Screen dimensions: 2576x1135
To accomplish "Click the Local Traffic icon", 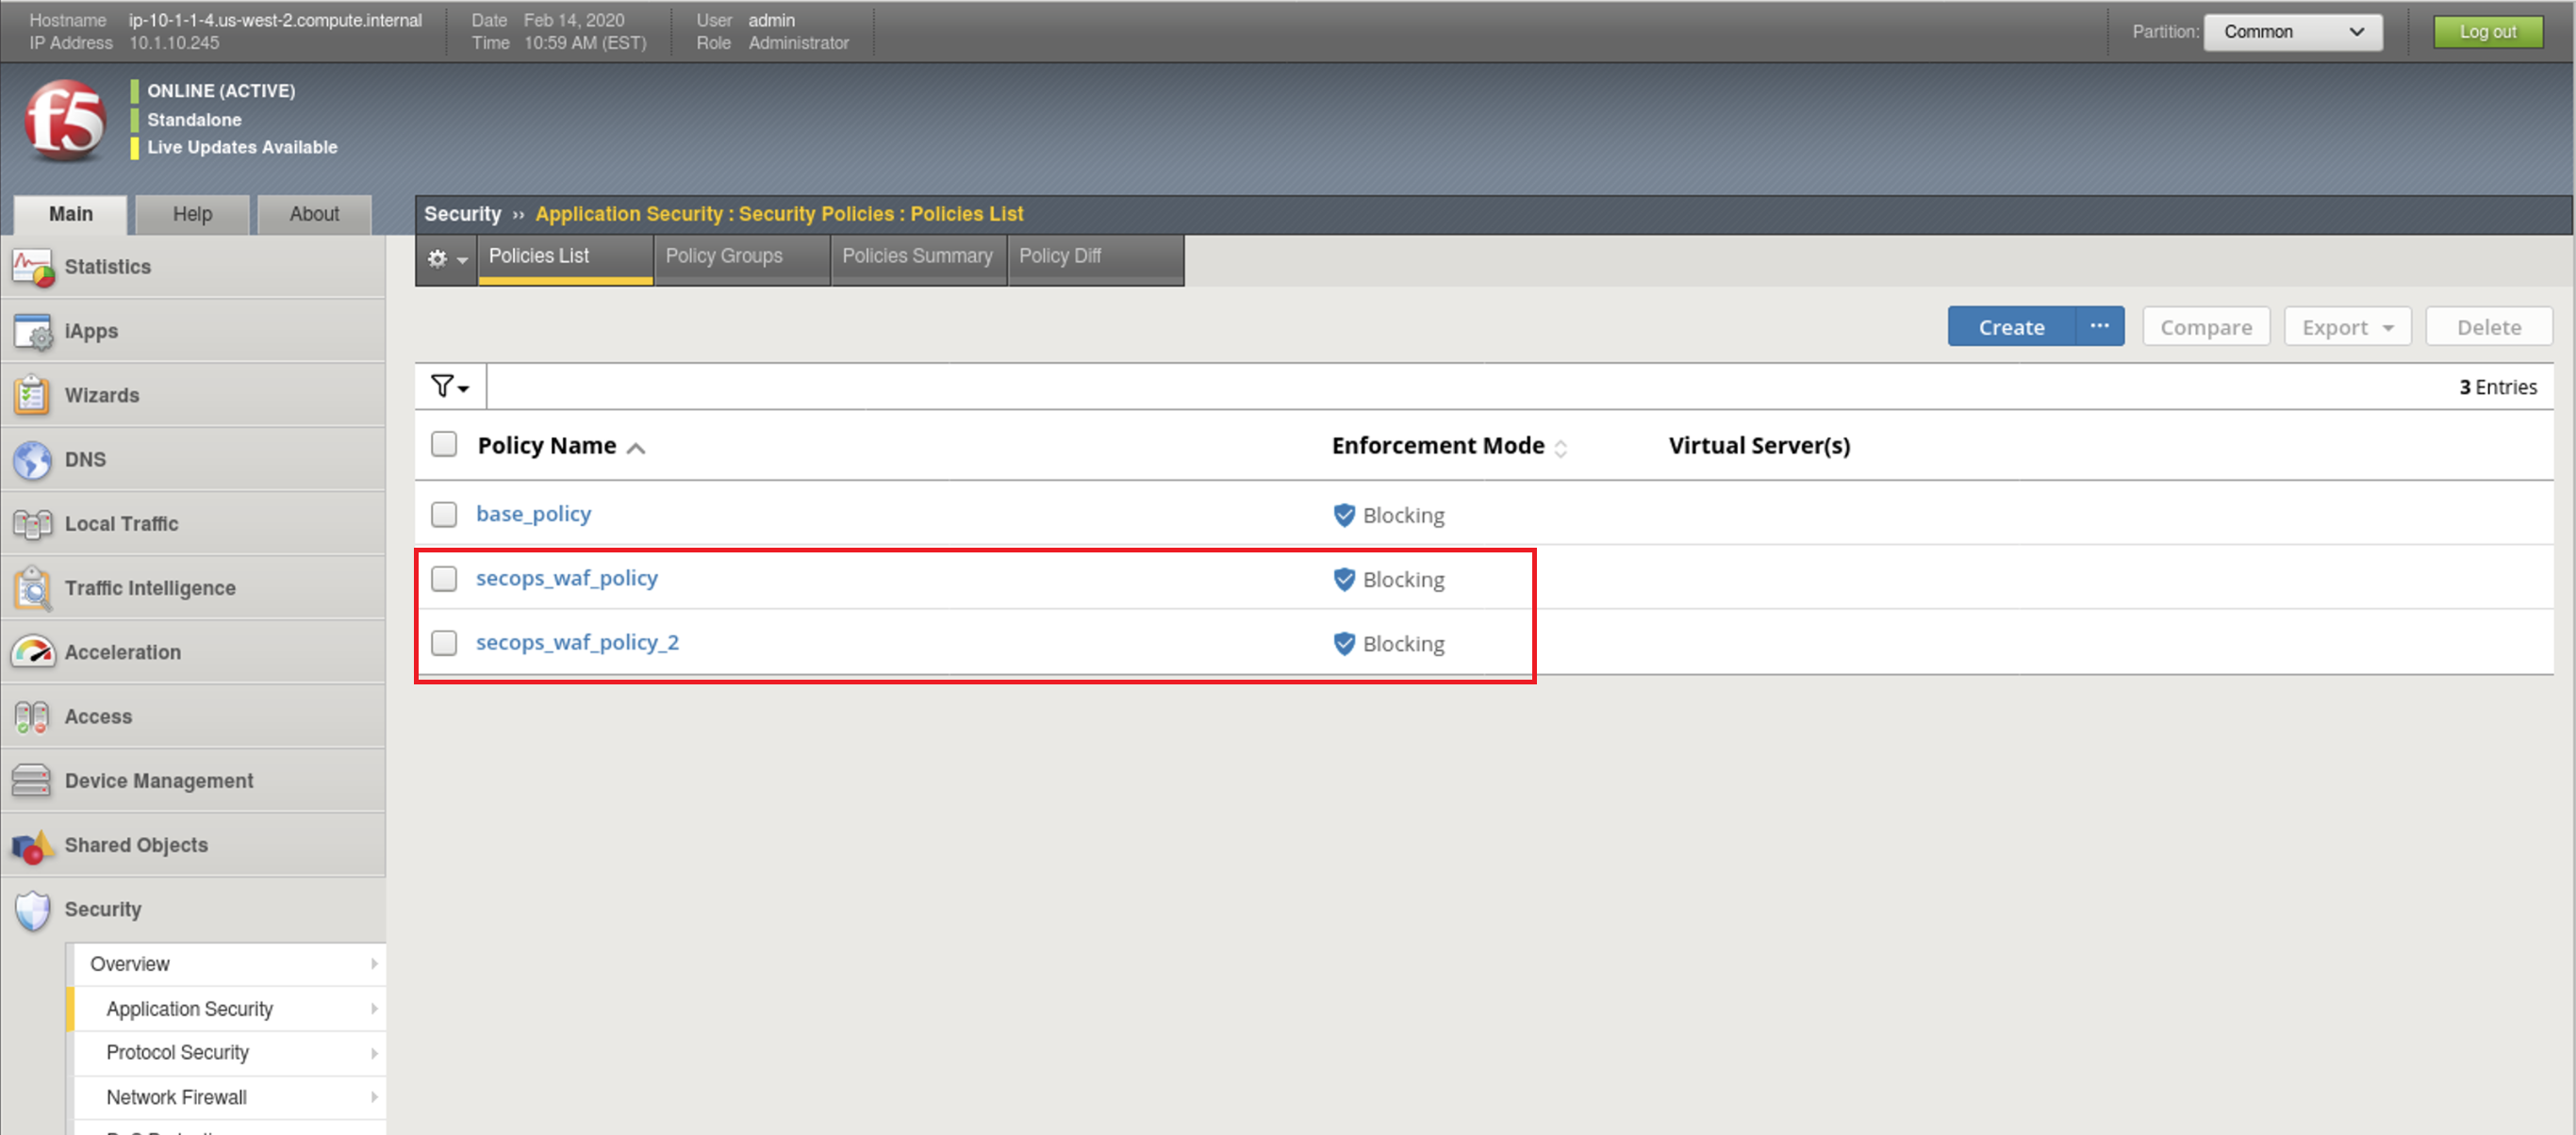I will pyautogui.click(x=32, y=524).
